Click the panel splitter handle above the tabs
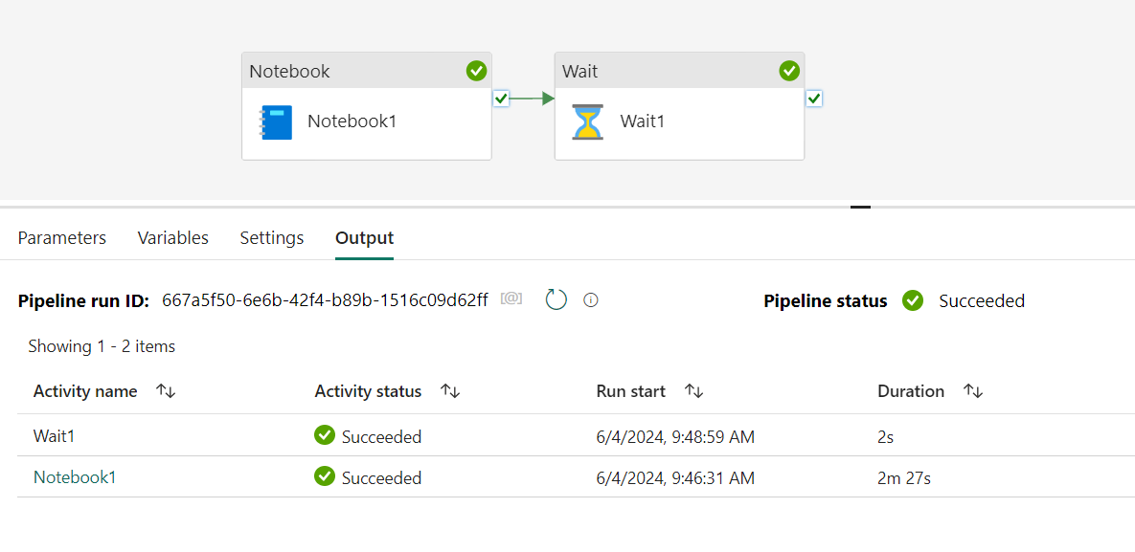 pos(860,207)
